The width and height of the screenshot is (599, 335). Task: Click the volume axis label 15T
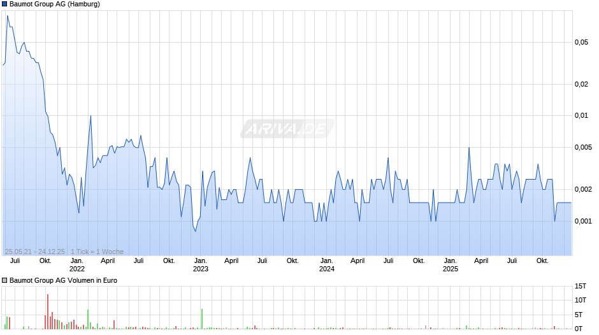[581, 286]
